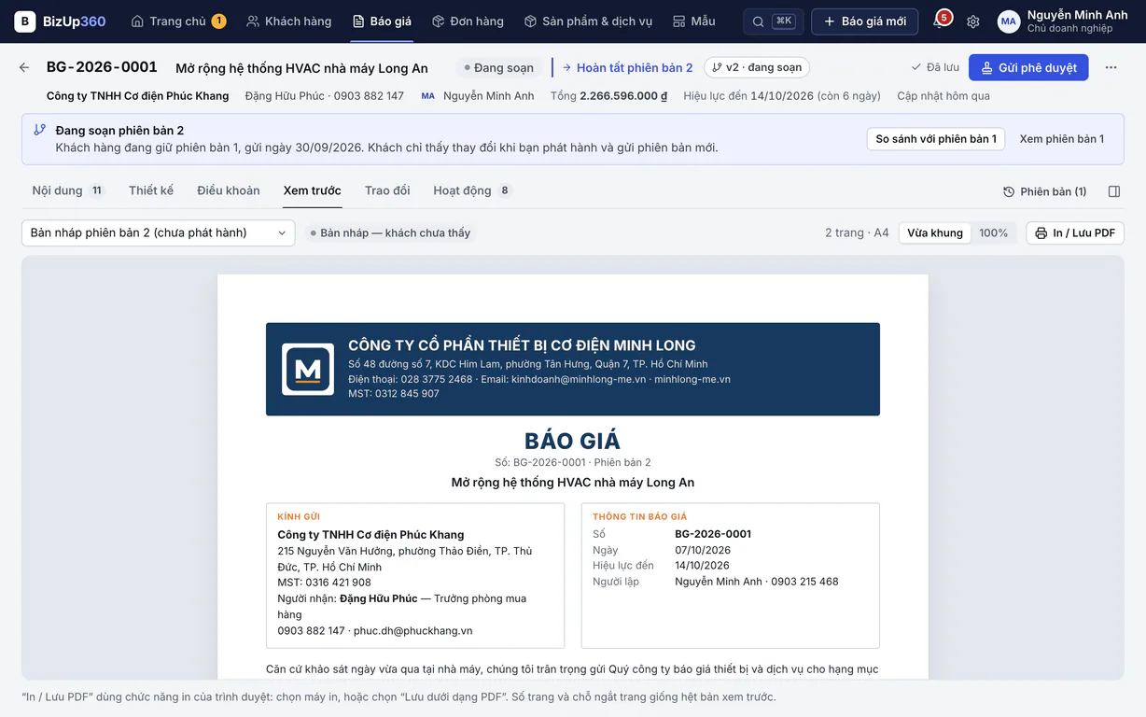Select the 100% zoom option
The image size is (1146, 717).
(x=994, y=232)
